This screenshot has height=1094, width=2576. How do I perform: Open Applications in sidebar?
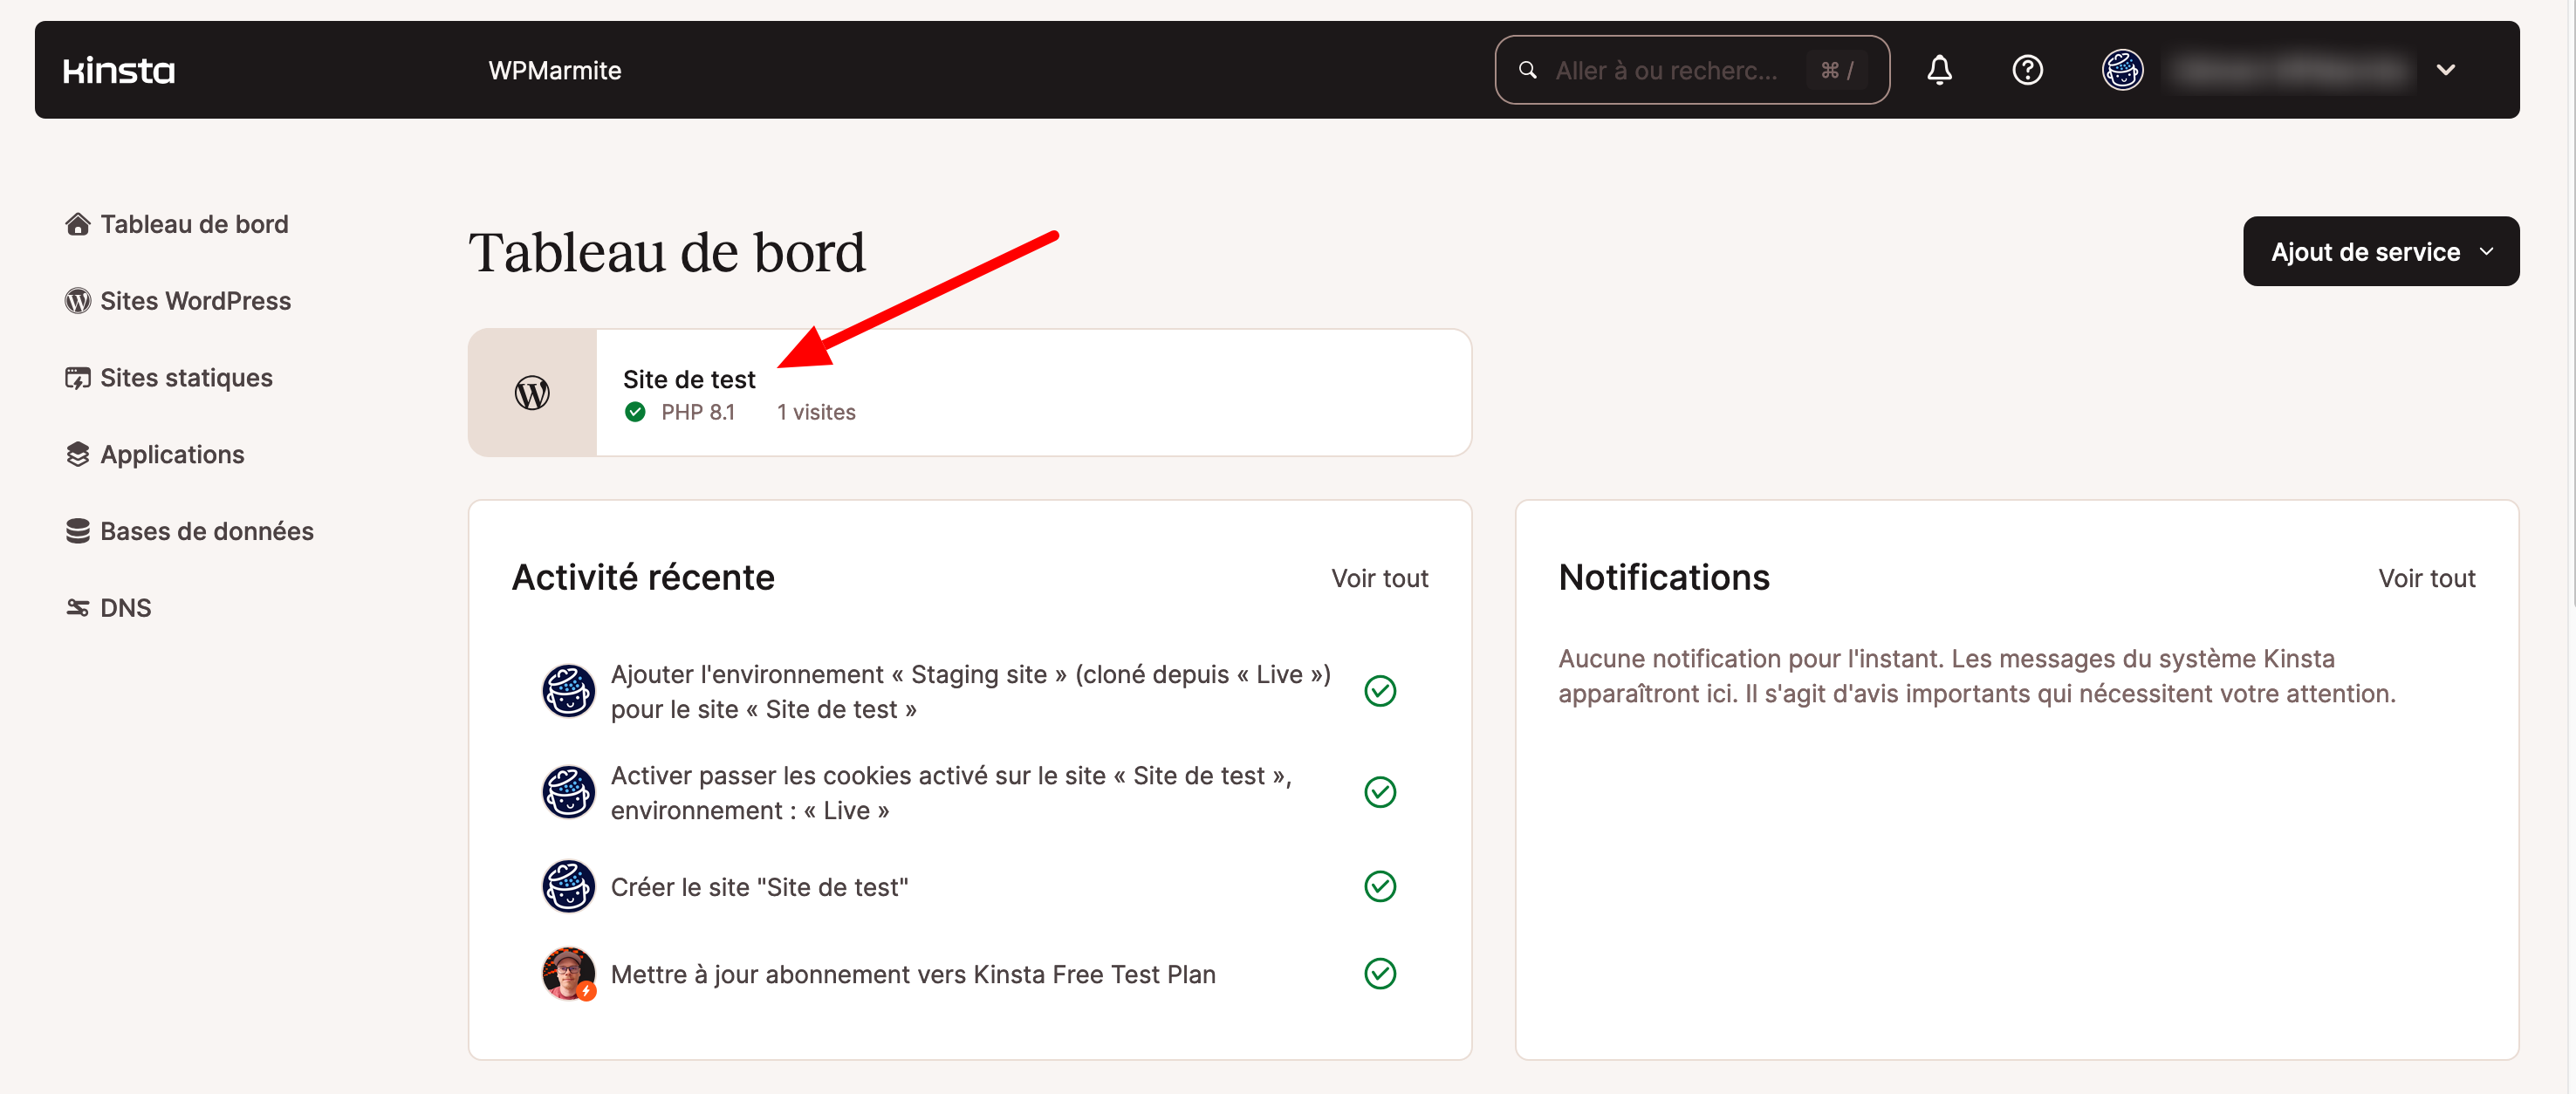coord(155,454)
